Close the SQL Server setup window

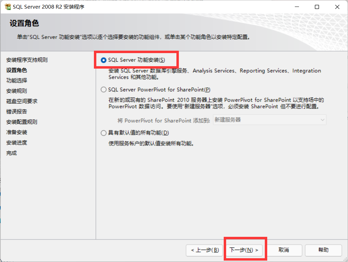tap(337, 7)
